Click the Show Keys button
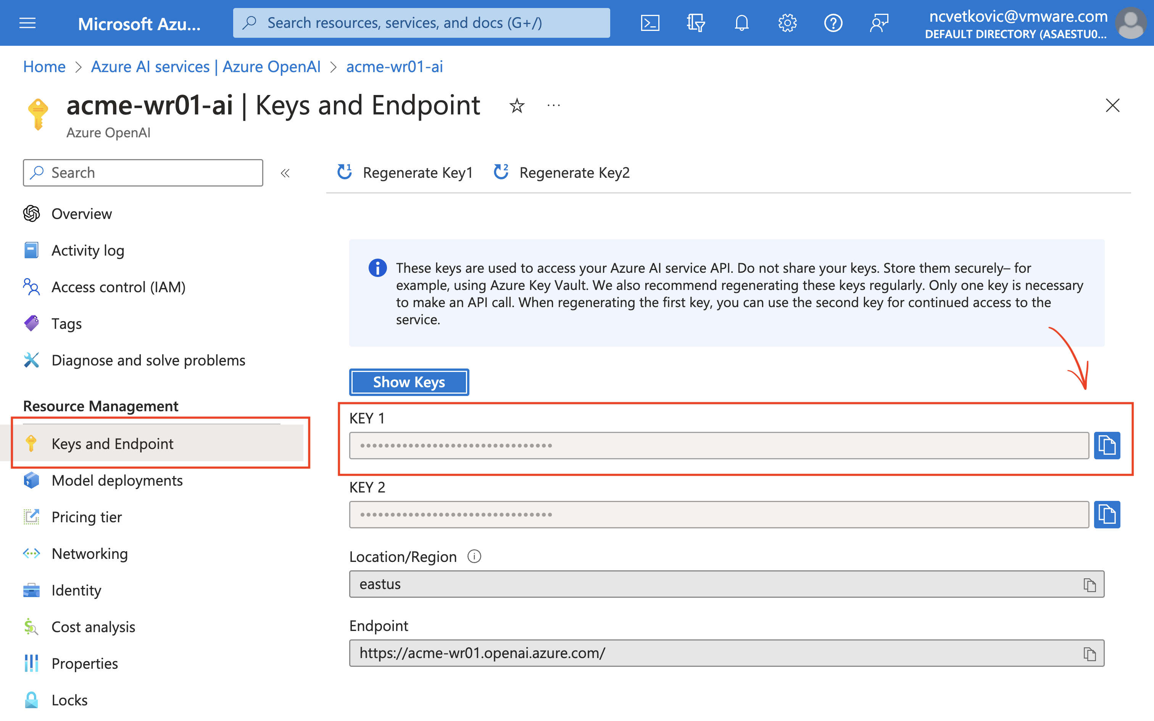The height and width of the screenshot is (721, 1154). [409, 382]
